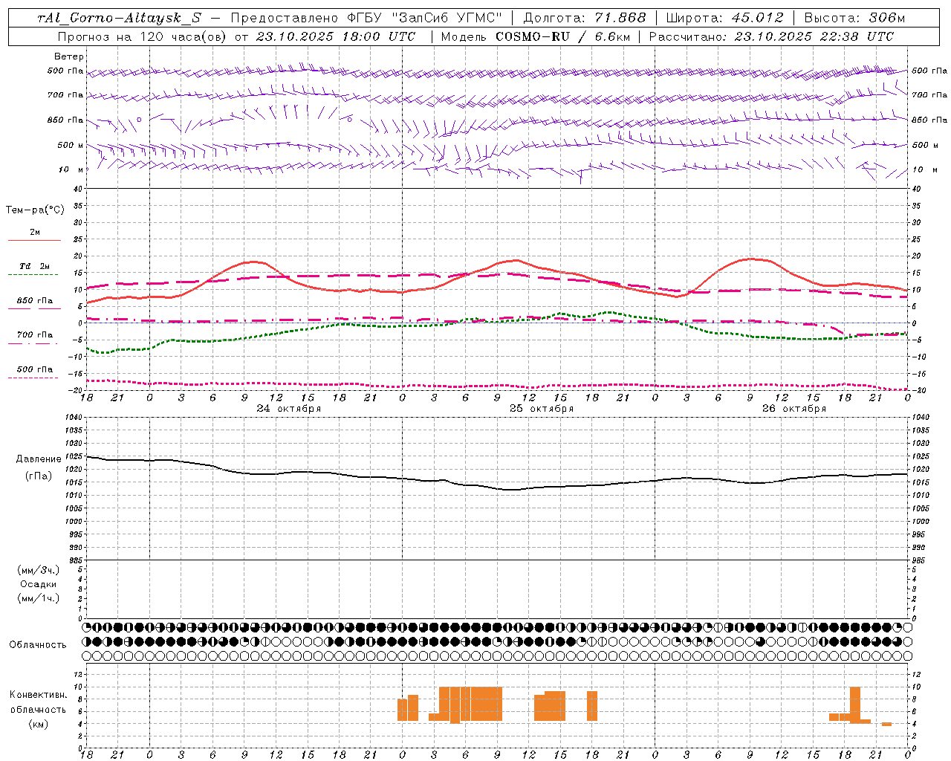The height and width of the screenshot is (761, 951).
Task: Click the 26 октября date label
Action: pyautogui.click(x=794, y=409)
